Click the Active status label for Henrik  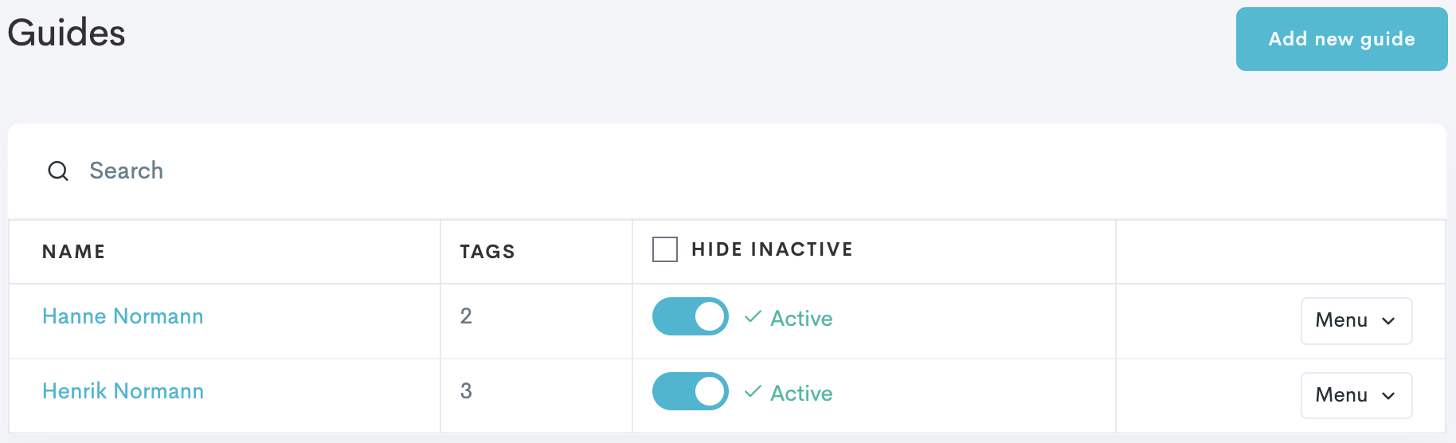[x=801, y=394]
